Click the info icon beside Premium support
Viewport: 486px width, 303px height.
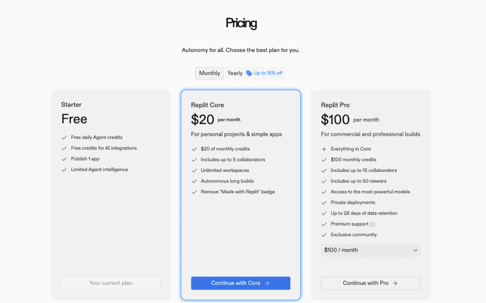[x=373, y=224]
